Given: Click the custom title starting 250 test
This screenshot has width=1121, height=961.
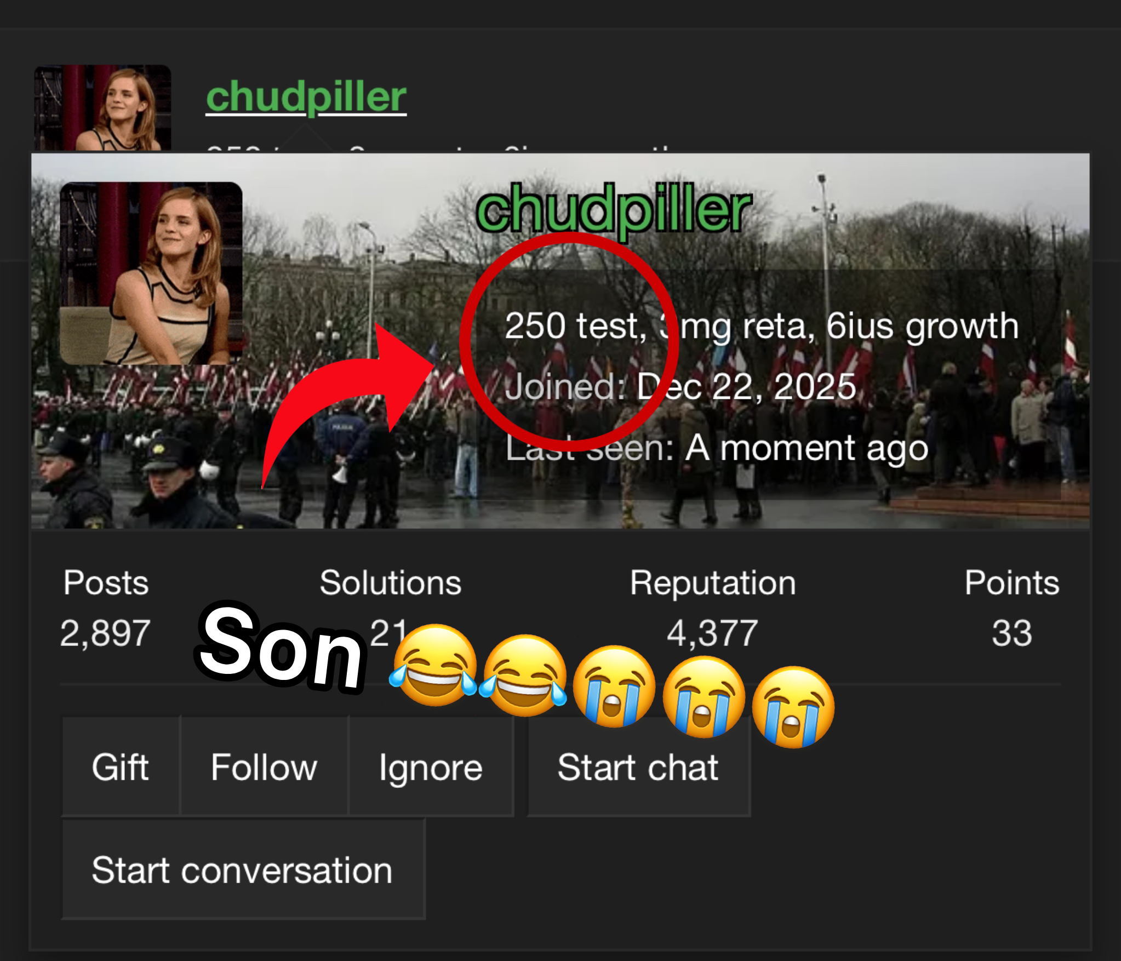Looking at the screenshot, I should coord(762,327).
